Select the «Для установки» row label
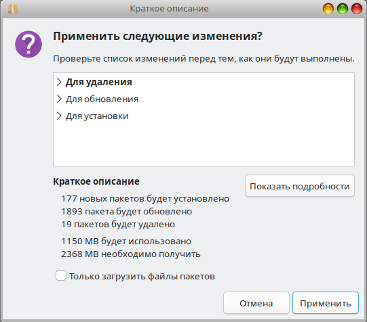367x322 pixels. pyautogui.click(x=97, y=116)
